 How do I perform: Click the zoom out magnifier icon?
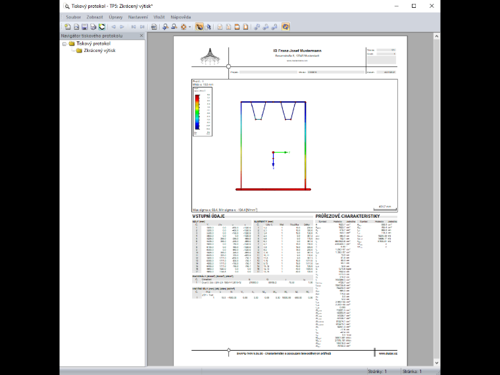(174, 27)
